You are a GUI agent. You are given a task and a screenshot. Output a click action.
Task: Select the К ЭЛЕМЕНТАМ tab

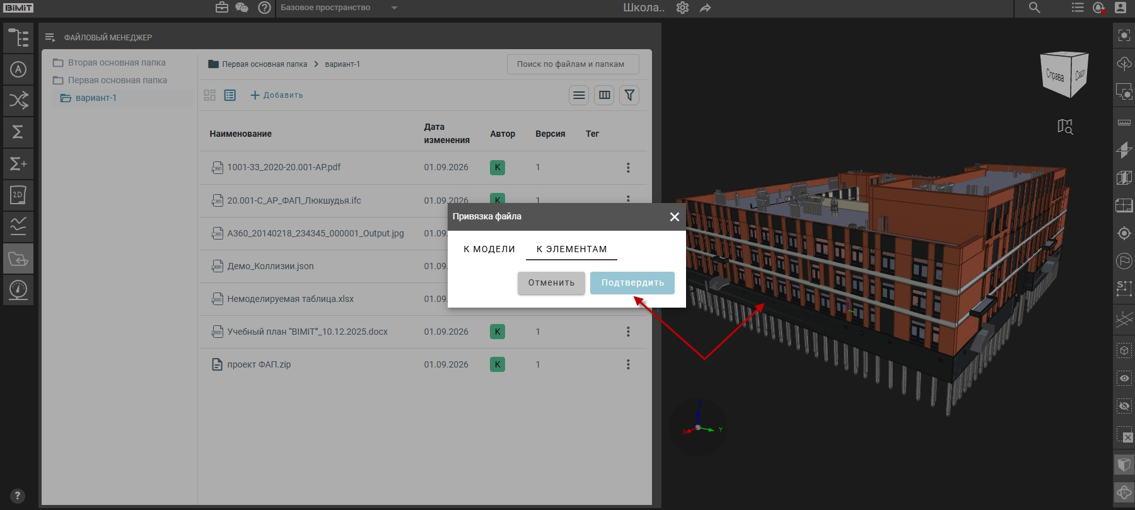pyautogui.click(x=572, y=249)
